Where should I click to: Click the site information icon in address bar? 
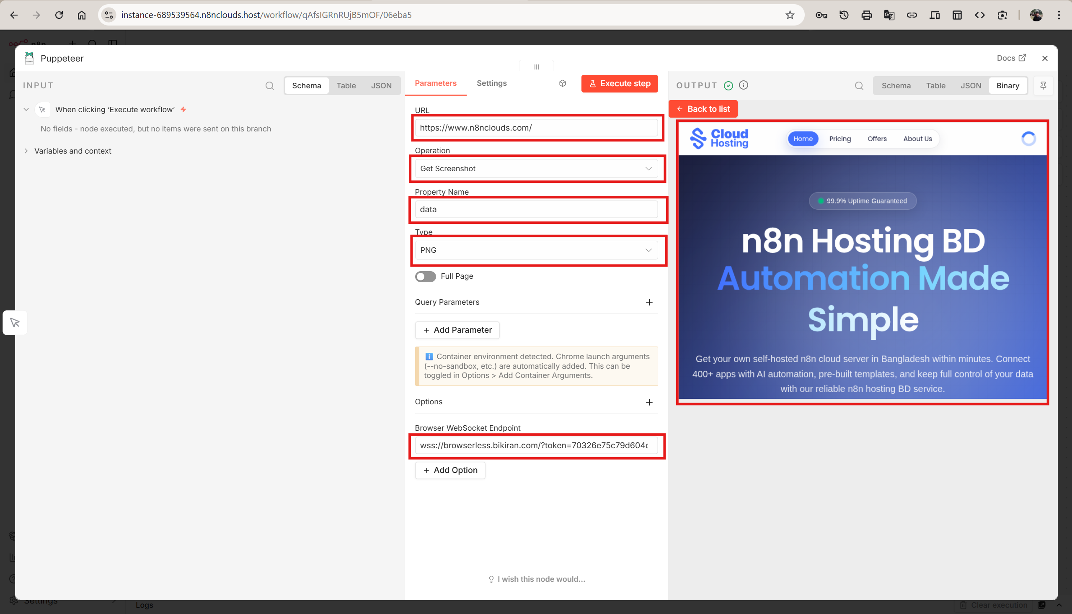point(109,15)
